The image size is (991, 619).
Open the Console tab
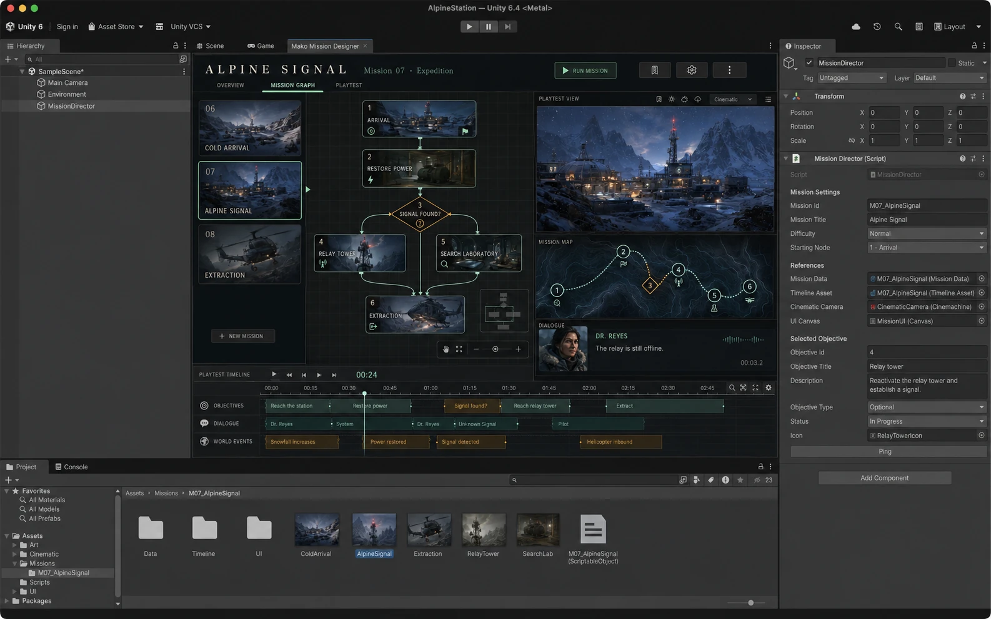pos(71,467)
